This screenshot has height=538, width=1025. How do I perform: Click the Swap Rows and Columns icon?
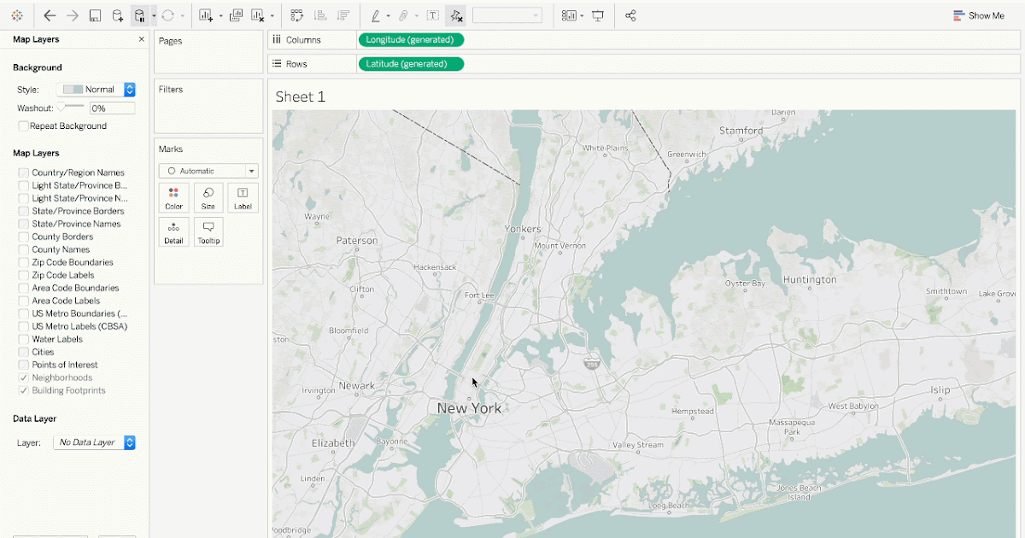[296, 15]
